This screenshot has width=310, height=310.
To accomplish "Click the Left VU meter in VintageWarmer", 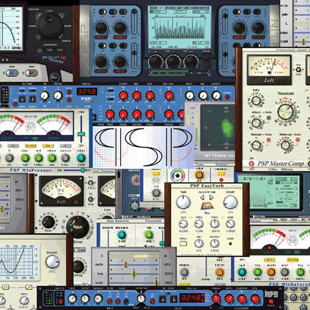I will click(61, 191).
